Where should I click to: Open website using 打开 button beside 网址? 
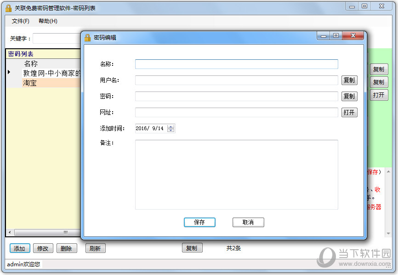349,113
